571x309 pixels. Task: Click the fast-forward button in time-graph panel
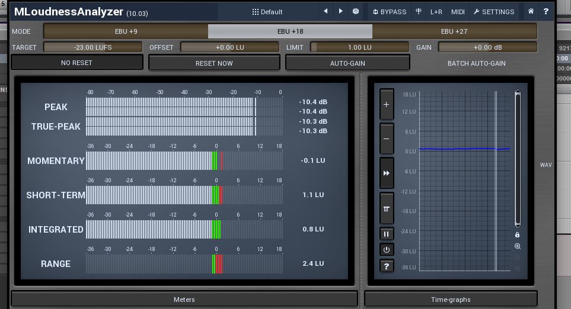(387, 173)
